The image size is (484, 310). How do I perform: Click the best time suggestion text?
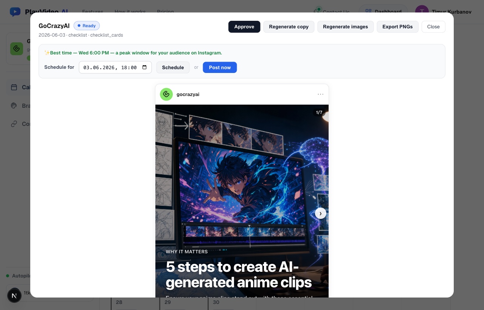pyautogui.click(x=133, y=53)
